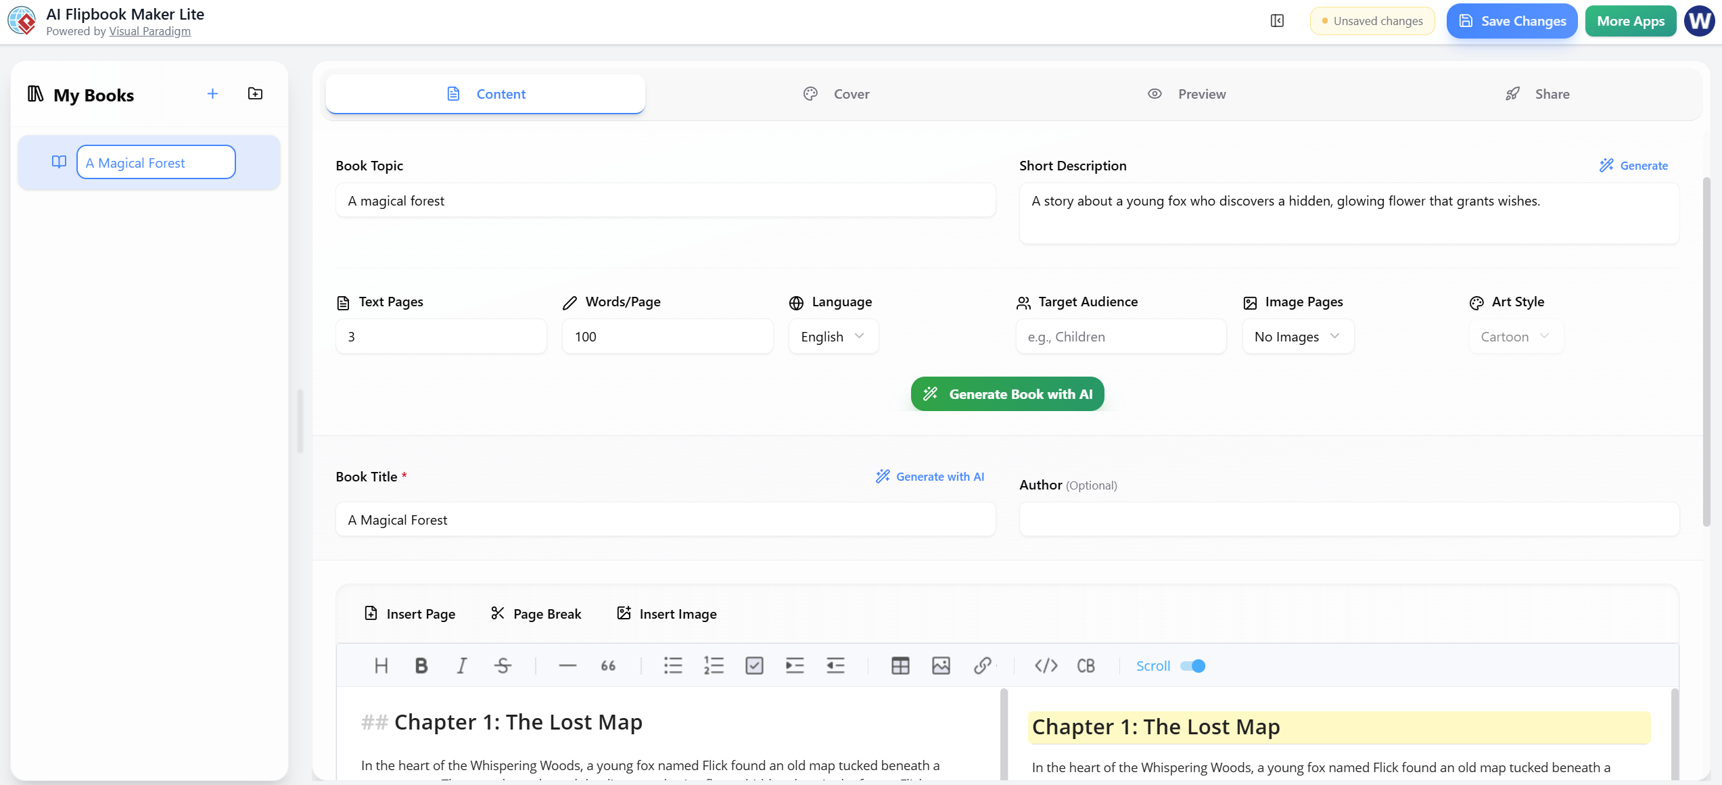Viewport: 1722px width, 785px height.
Task: Insert an image via the editor toolbar
Action: (941, 665)
